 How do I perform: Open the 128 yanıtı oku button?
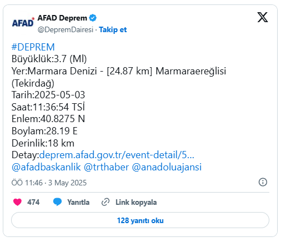140,220
